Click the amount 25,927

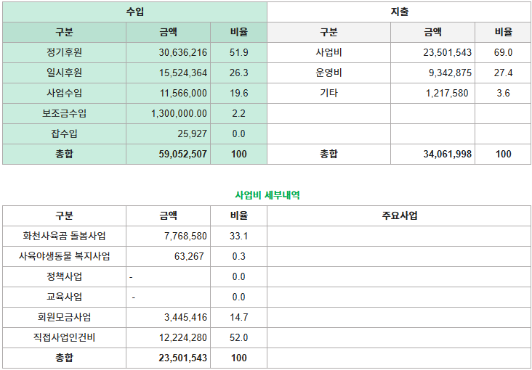coord(192,133)
